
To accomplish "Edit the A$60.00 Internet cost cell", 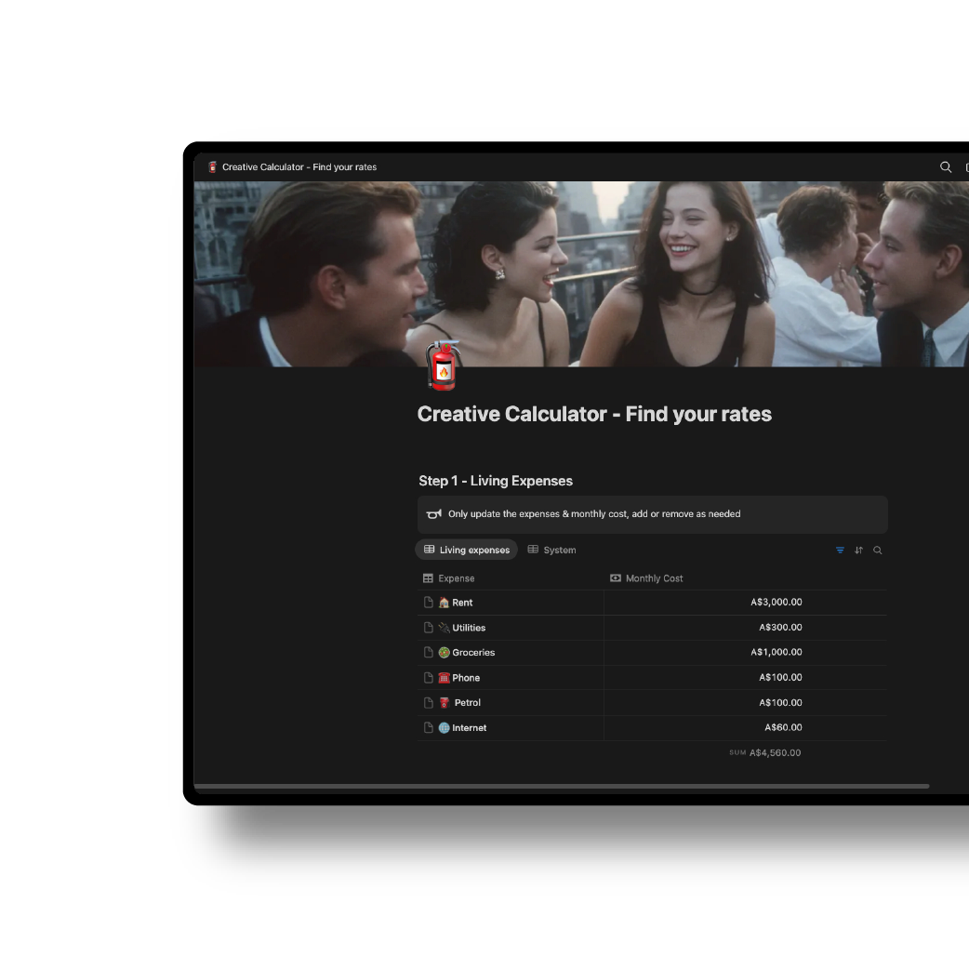I will (745, 727).
